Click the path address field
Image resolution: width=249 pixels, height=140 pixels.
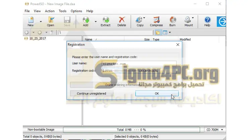[x=105, y=32]
